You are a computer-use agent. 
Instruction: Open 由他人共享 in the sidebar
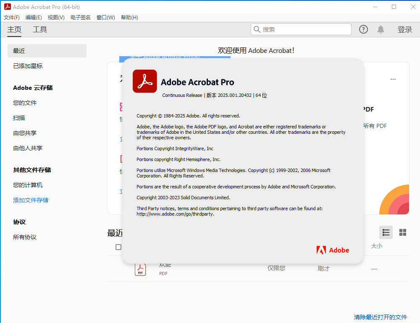(x=28, y=148)
